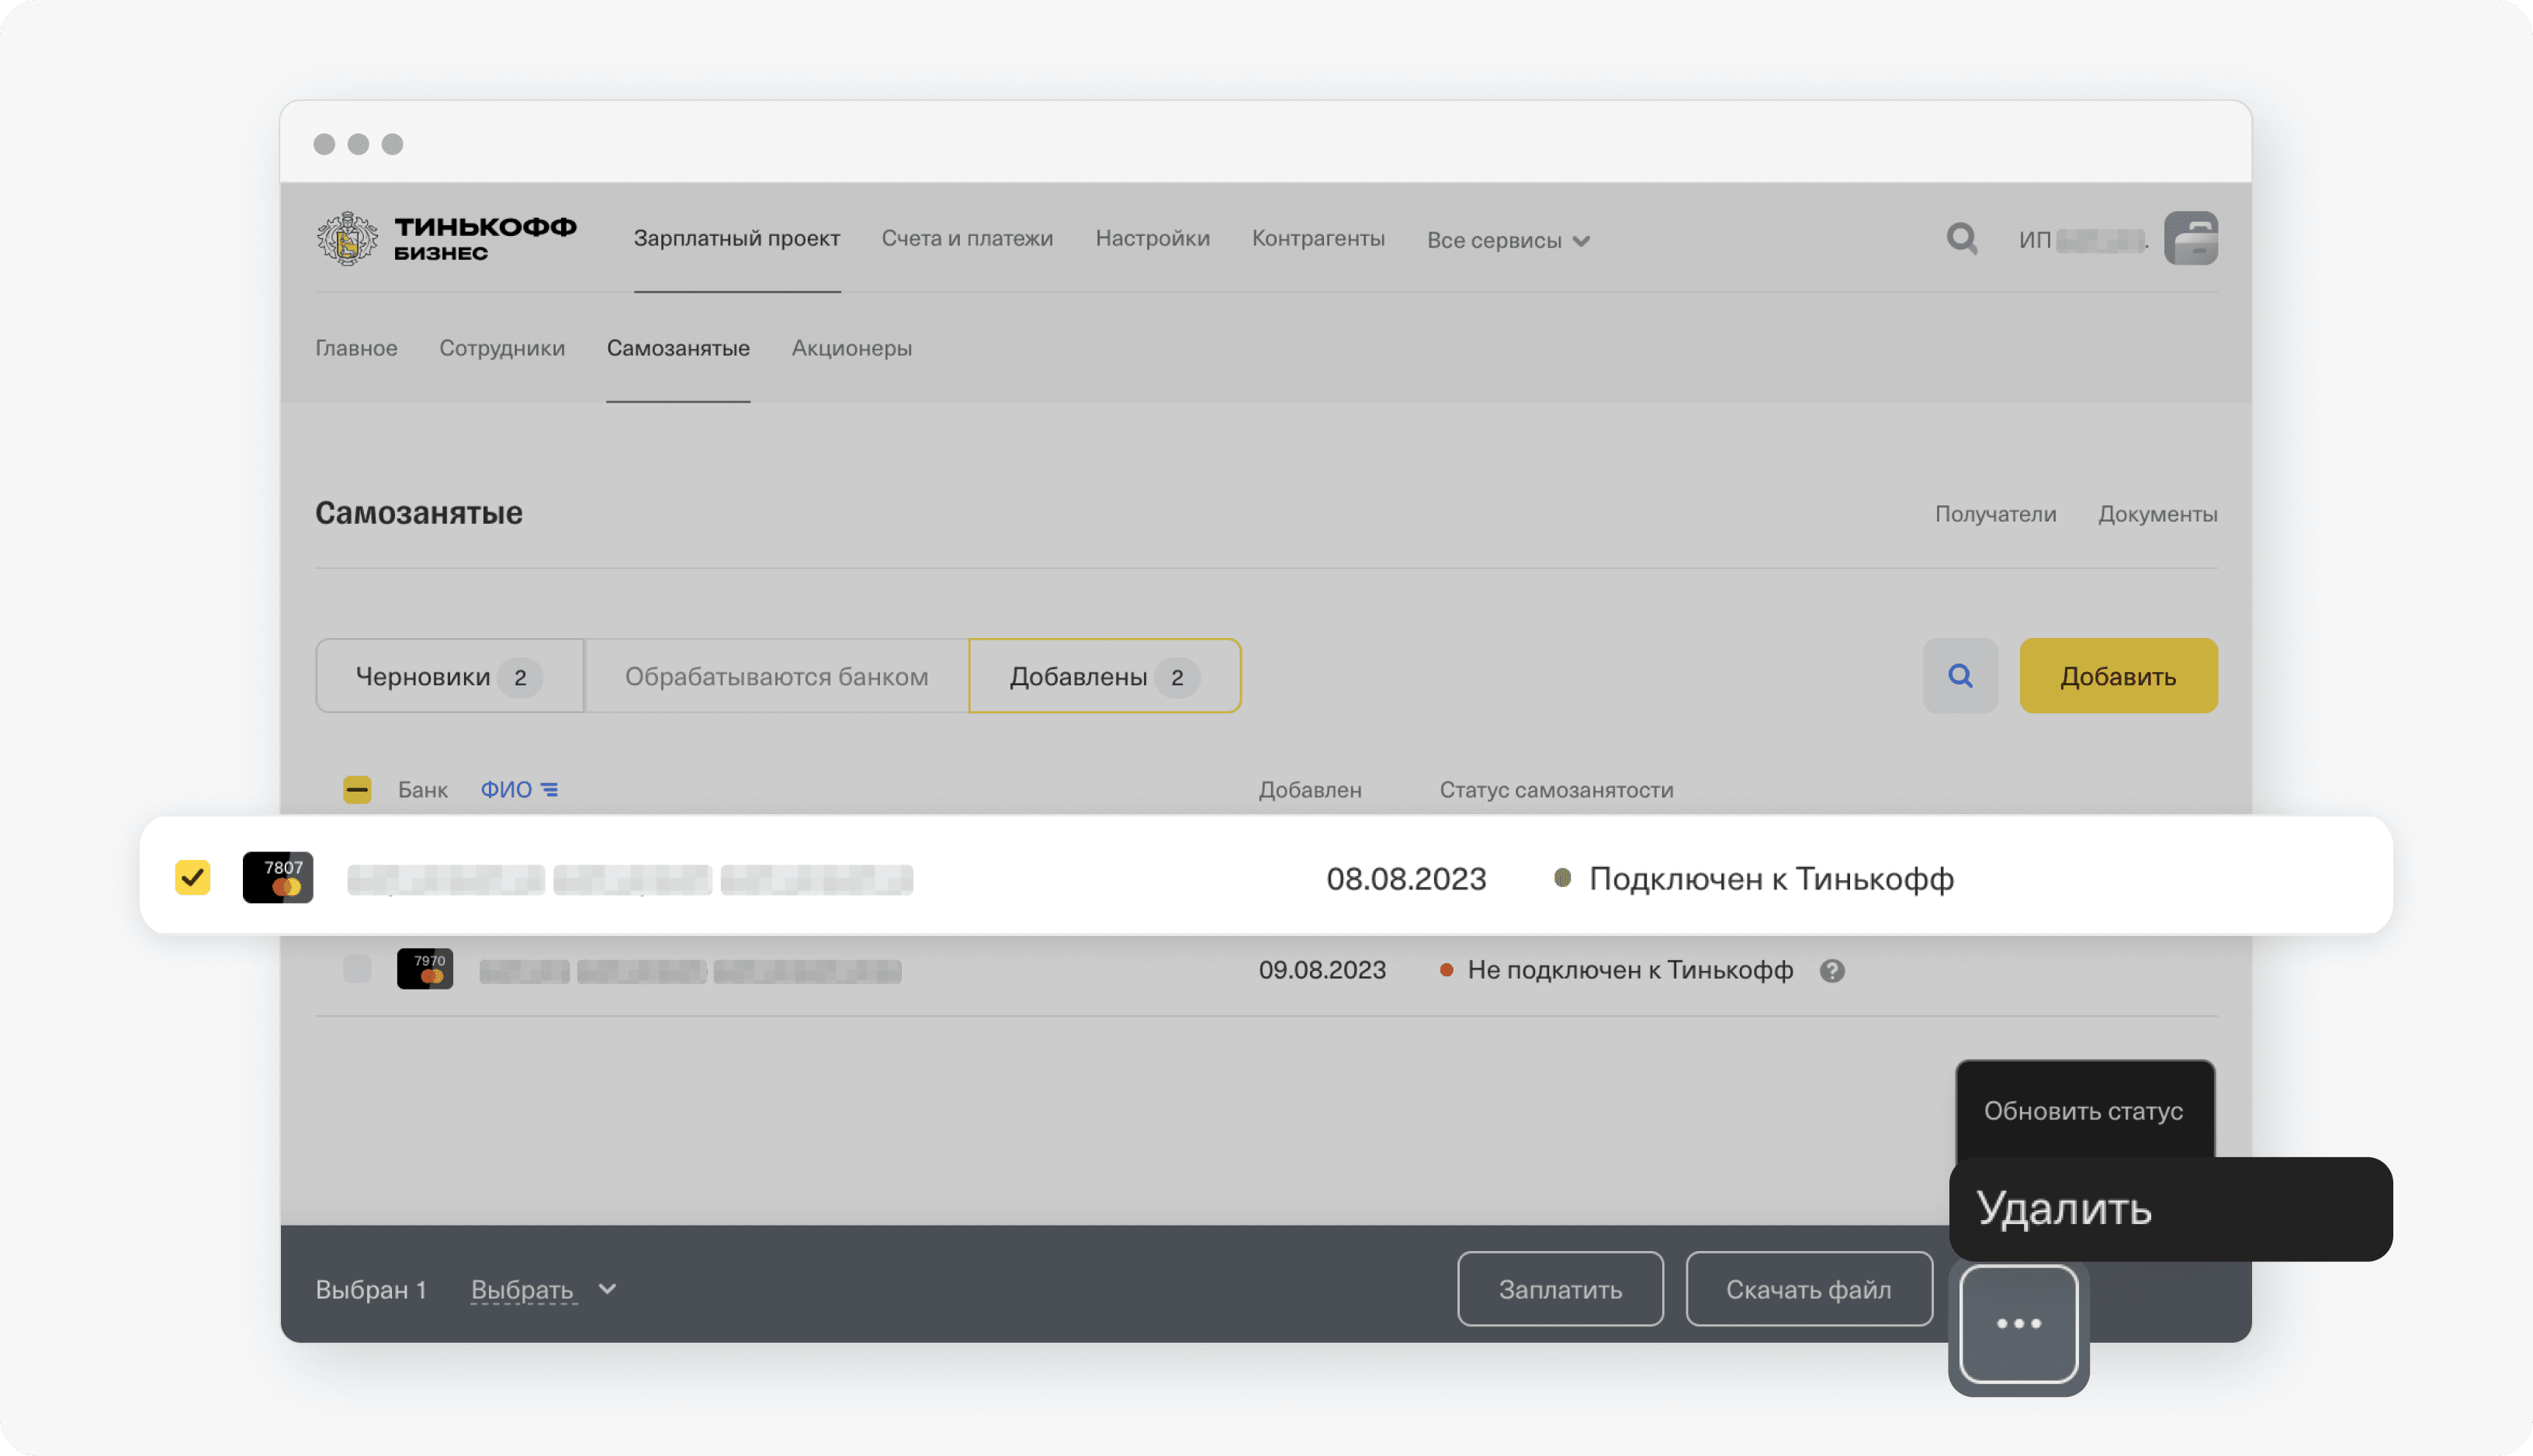Click the 7807 bank card icon
2533x1456 pixels.
(x=278, y=878)
